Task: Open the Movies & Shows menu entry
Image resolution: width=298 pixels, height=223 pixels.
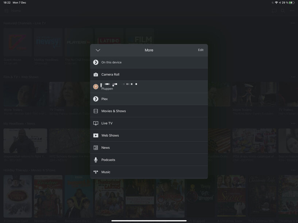Action: 149,111
